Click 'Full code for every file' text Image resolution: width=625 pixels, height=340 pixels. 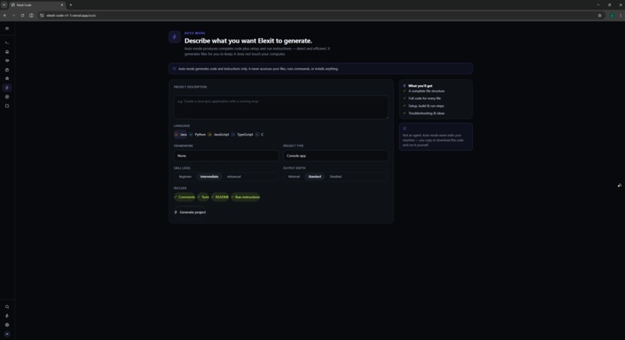click(x=424, y=98)
